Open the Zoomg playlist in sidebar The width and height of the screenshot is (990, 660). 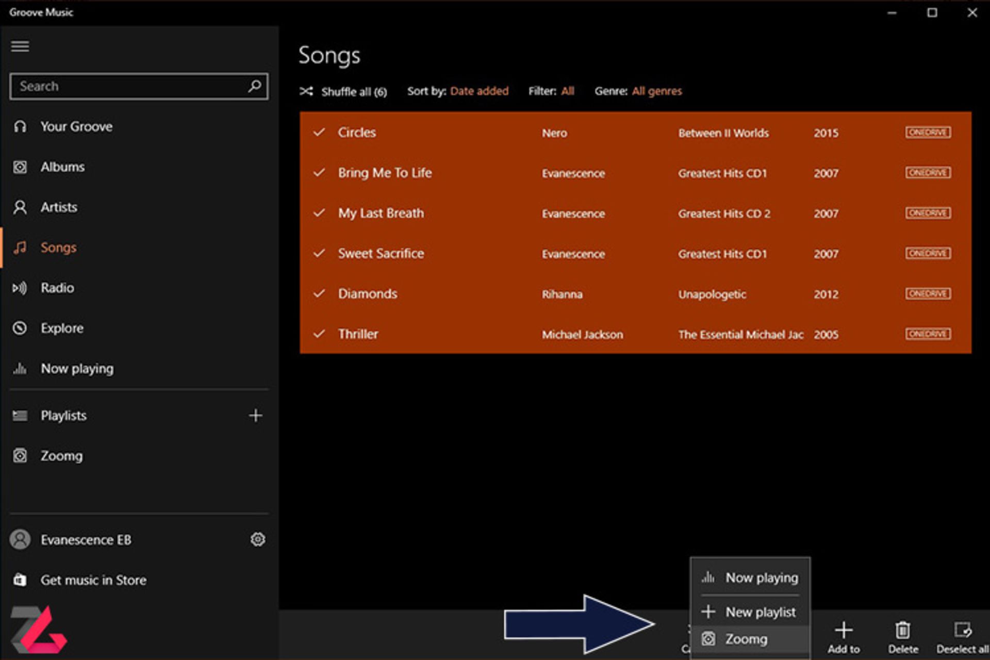[x=61, y=456]
